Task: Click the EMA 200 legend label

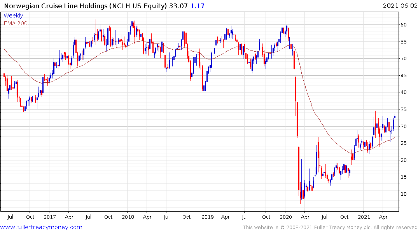Action: [x=16, y=23]
